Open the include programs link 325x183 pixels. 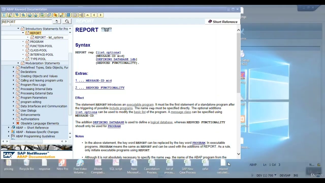point(121,108)
